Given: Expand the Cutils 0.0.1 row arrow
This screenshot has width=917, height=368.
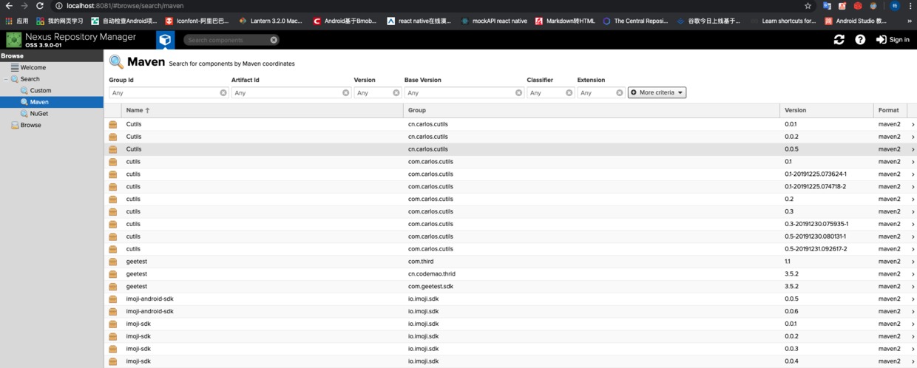Looking at the screenshot, I should [x=913, y=125].
